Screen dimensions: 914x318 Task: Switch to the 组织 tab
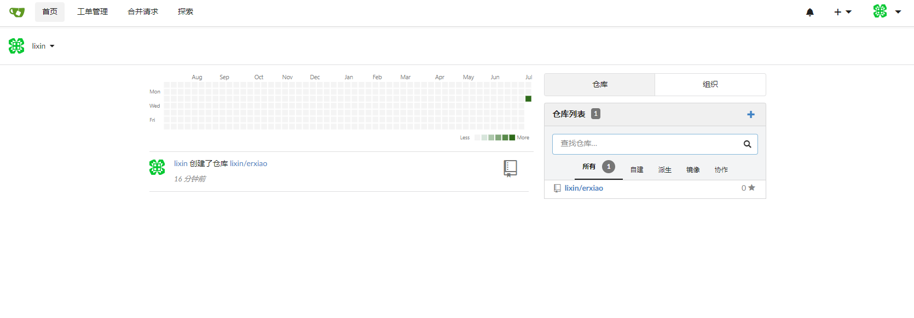click(710, 84)
